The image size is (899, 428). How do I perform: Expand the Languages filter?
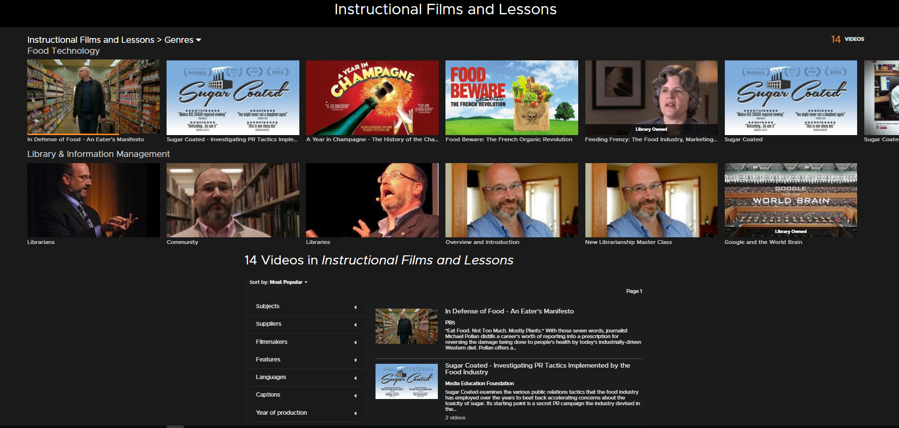[x=307, y=377]
